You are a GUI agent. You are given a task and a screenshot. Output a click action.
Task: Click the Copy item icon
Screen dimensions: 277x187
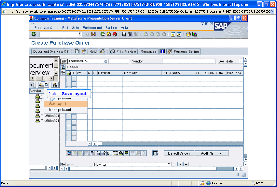109,153
